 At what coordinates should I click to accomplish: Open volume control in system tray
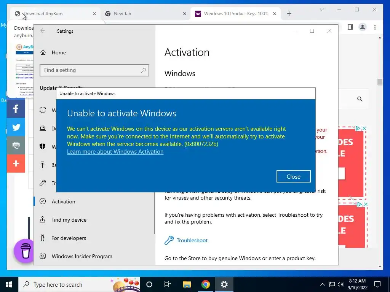[x=340, y=284]
